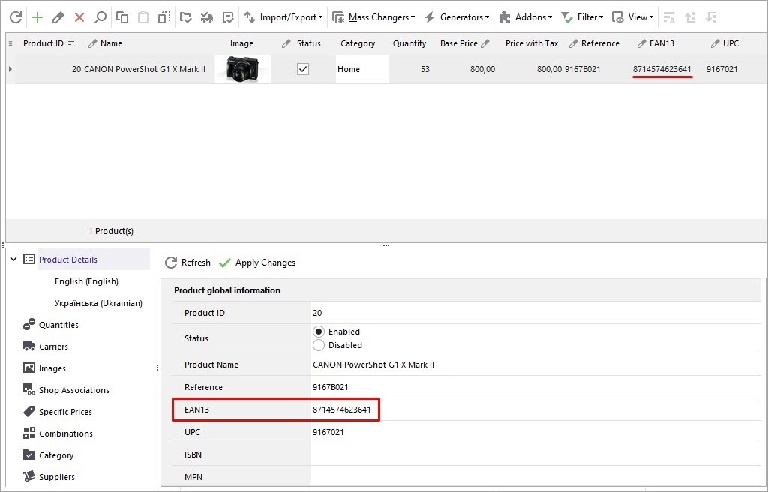Click the checklist toolbar icon

pyautogui.click(x=228, y=17)
